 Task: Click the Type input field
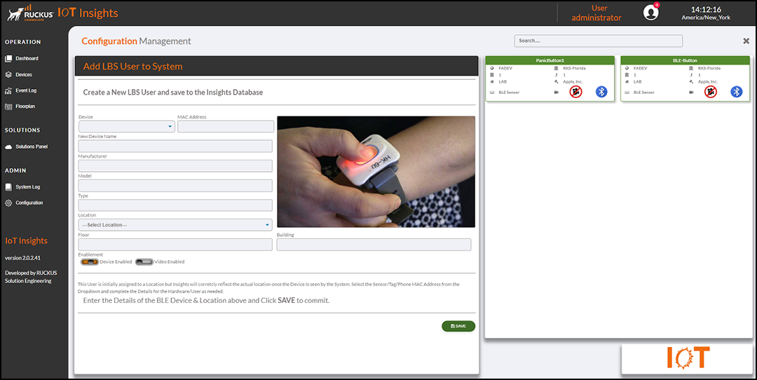point(175,205)
